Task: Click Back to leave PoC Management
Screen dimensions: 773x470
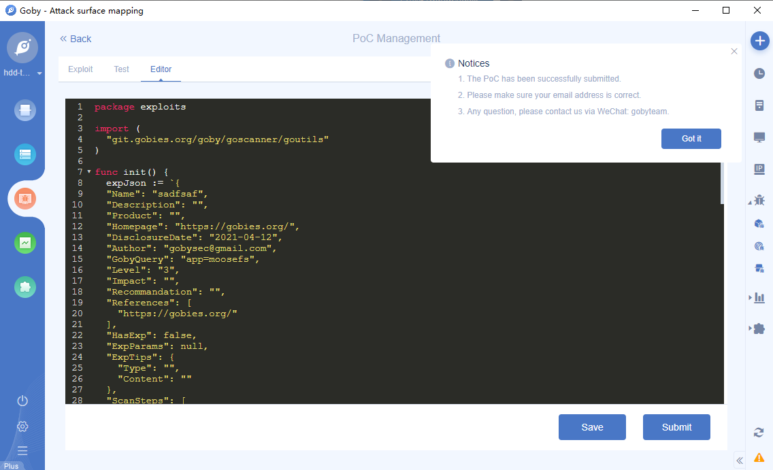Action: [75, 39]
